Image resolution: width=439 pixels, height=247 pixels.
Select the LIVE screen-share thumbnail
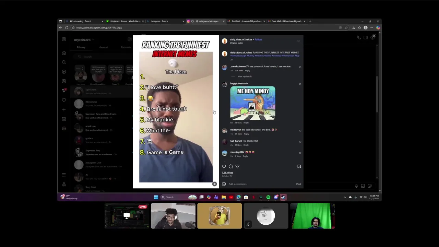[x=127, y=216]
